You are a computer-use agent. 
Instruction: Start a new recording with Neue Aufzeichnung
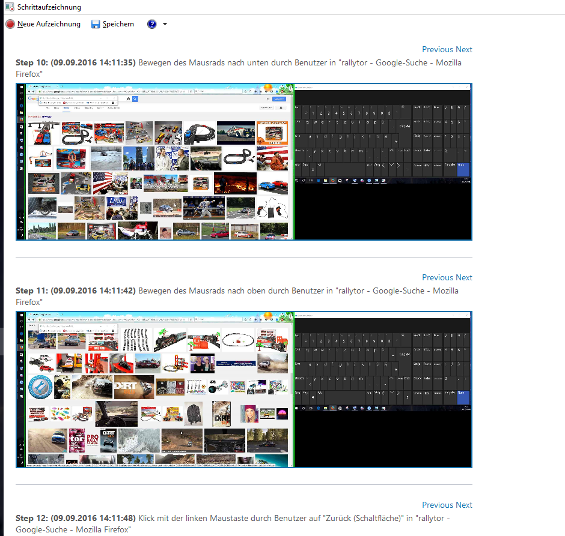(43, 24)
